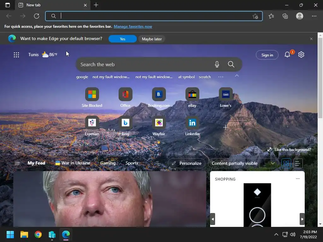Click Maybe later on default prompt
Viewport: 323px width, 242px height.
(x=152, y=39)
